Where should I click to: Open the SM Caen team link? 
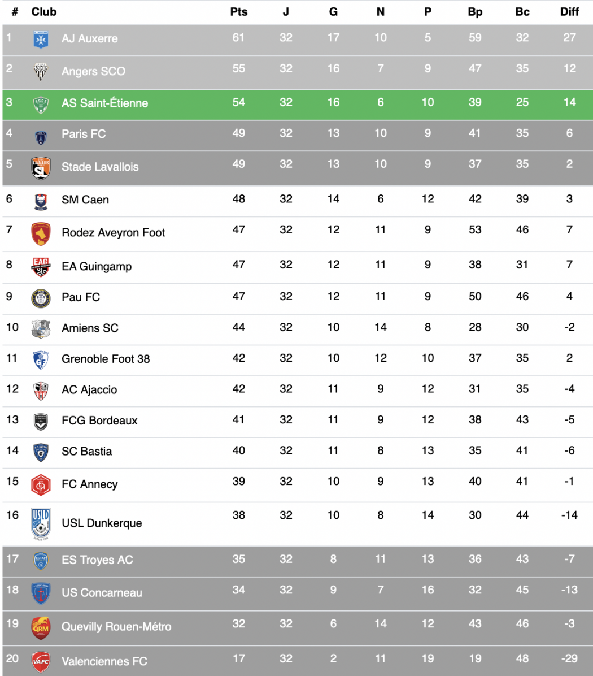click(85, 200)
